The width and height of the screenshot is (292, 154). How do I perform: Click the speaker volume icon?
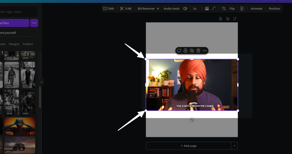(185, 9)
